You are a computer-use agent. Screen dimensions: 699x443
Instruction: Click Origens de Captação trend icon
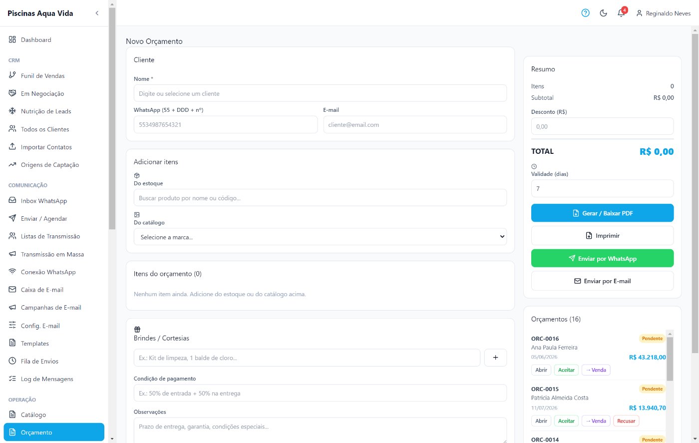tap(12, 165)
